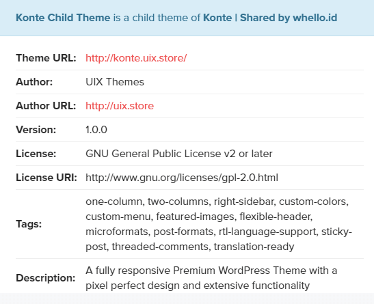Click the 'Author URL:' label
Viewport: 374px width, 304px height.
[46, 106]
